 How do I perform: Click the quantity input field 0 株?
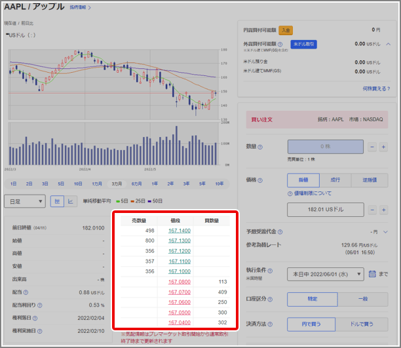tap(325, 147)
